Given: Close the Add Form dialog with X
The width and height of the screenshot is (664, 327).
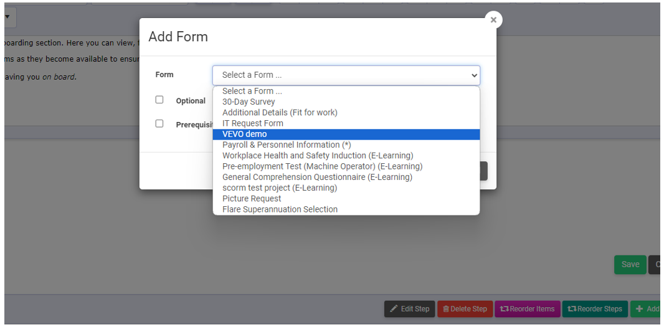Looking at the screenshot, I should coord(493,20).
